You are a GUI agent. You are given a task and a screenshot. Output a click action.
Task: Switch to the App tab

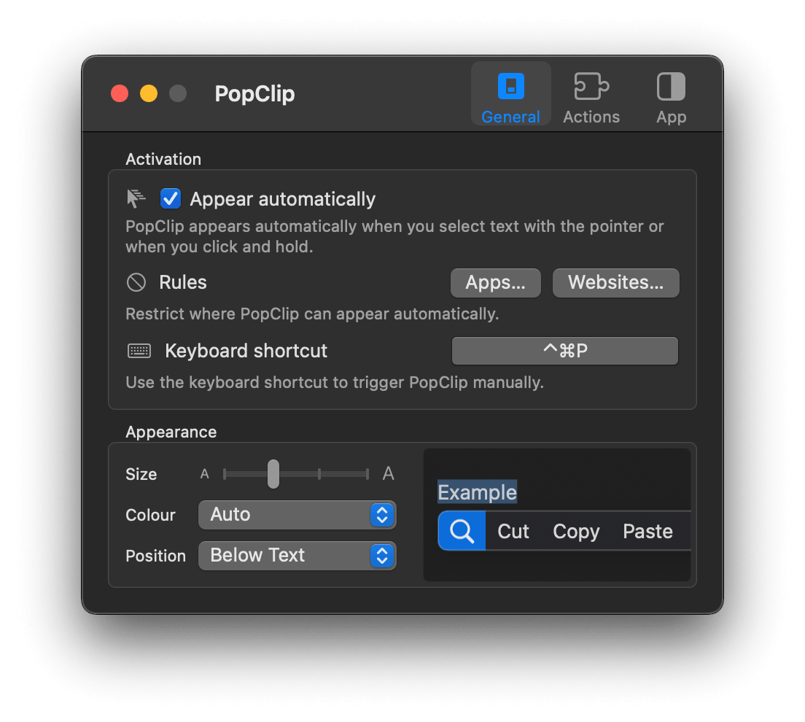pyautogui.click(x=671, y=87)
